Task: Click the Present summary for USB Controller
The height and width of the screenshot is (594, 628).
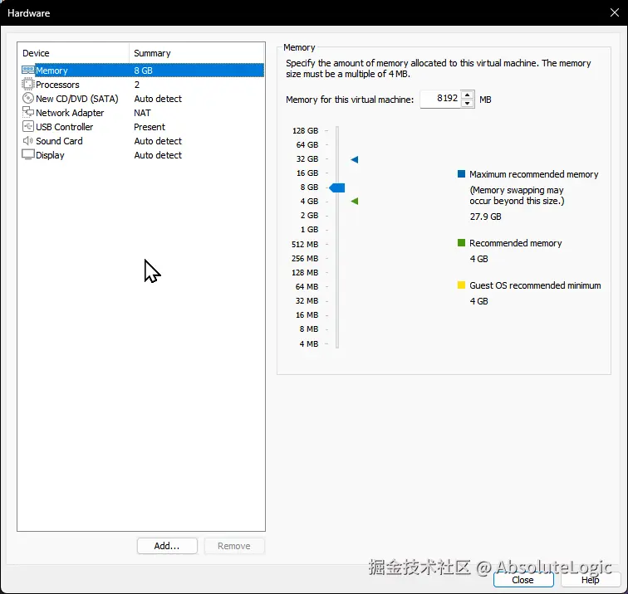Action: [150, 127]
